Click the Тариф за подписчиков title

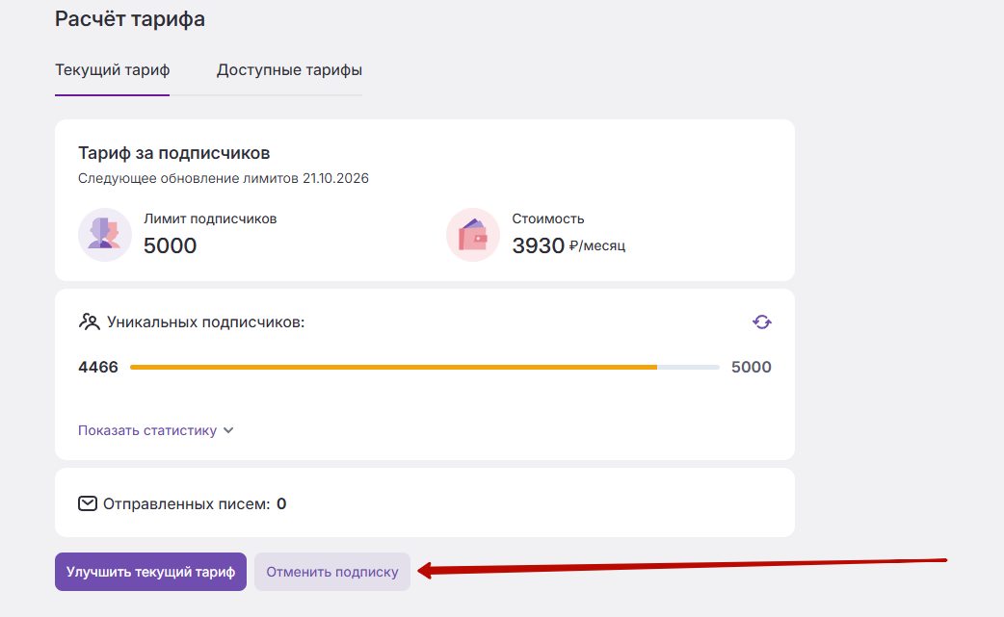tap(174, 153)
